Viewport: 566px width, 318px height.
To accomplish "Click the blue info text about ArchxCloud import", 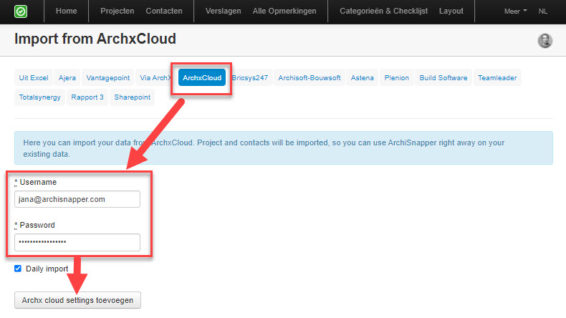I will point(264,148).
